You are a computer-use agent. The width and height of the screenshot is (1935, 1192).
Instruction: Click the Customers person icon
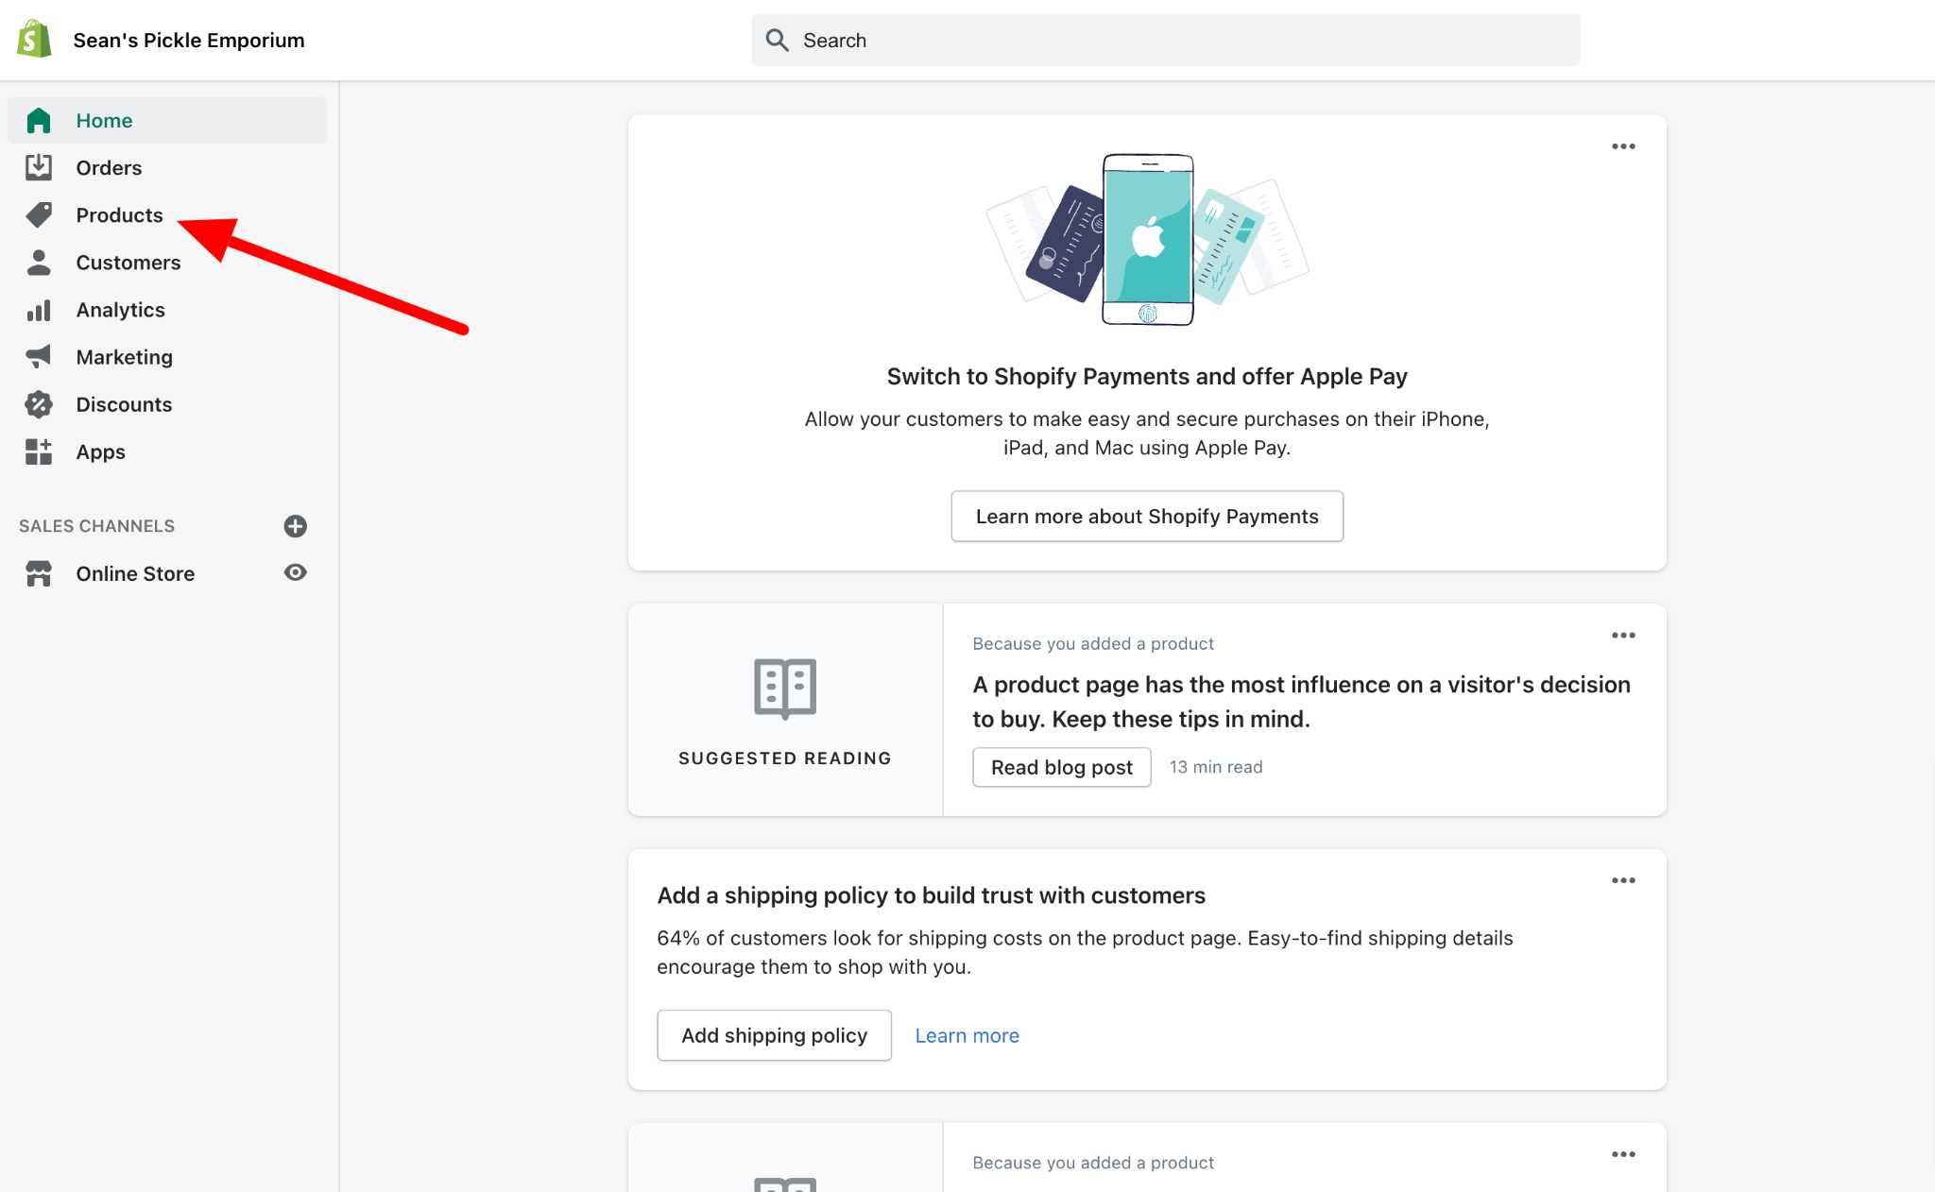(x=39, y=262)
